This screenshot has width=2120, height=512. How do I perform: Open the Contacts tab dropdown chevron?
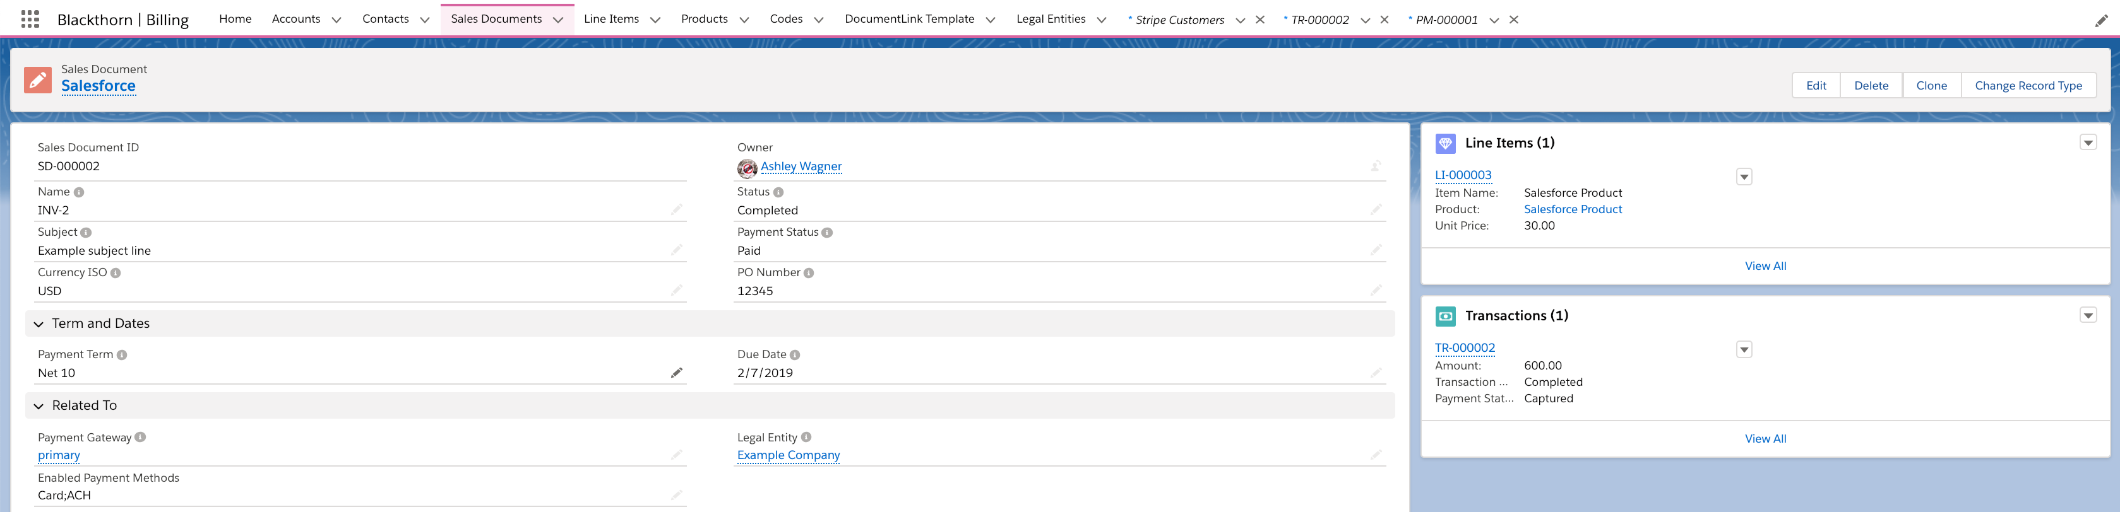click(x=425, y=21)
